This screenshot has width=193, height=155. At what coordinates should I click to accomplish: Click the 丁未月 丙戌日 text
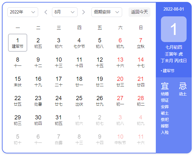pos(174,61)
